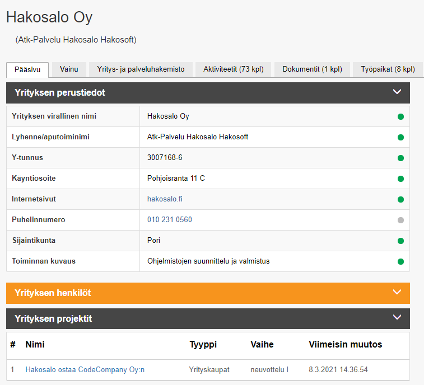Click subtitle (Atk-Palvelu Hakosalo Hakosoft)
The image size is (424, 385).
[x=76, y=40]
